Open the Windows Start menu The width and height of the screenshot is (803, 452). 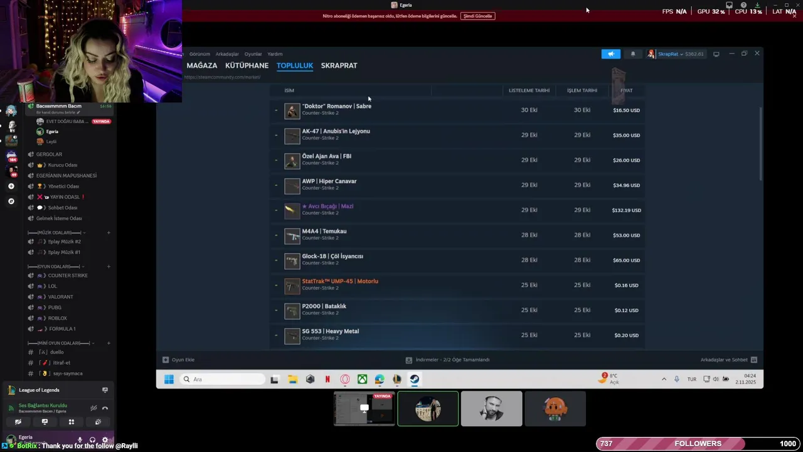[169, 379]
